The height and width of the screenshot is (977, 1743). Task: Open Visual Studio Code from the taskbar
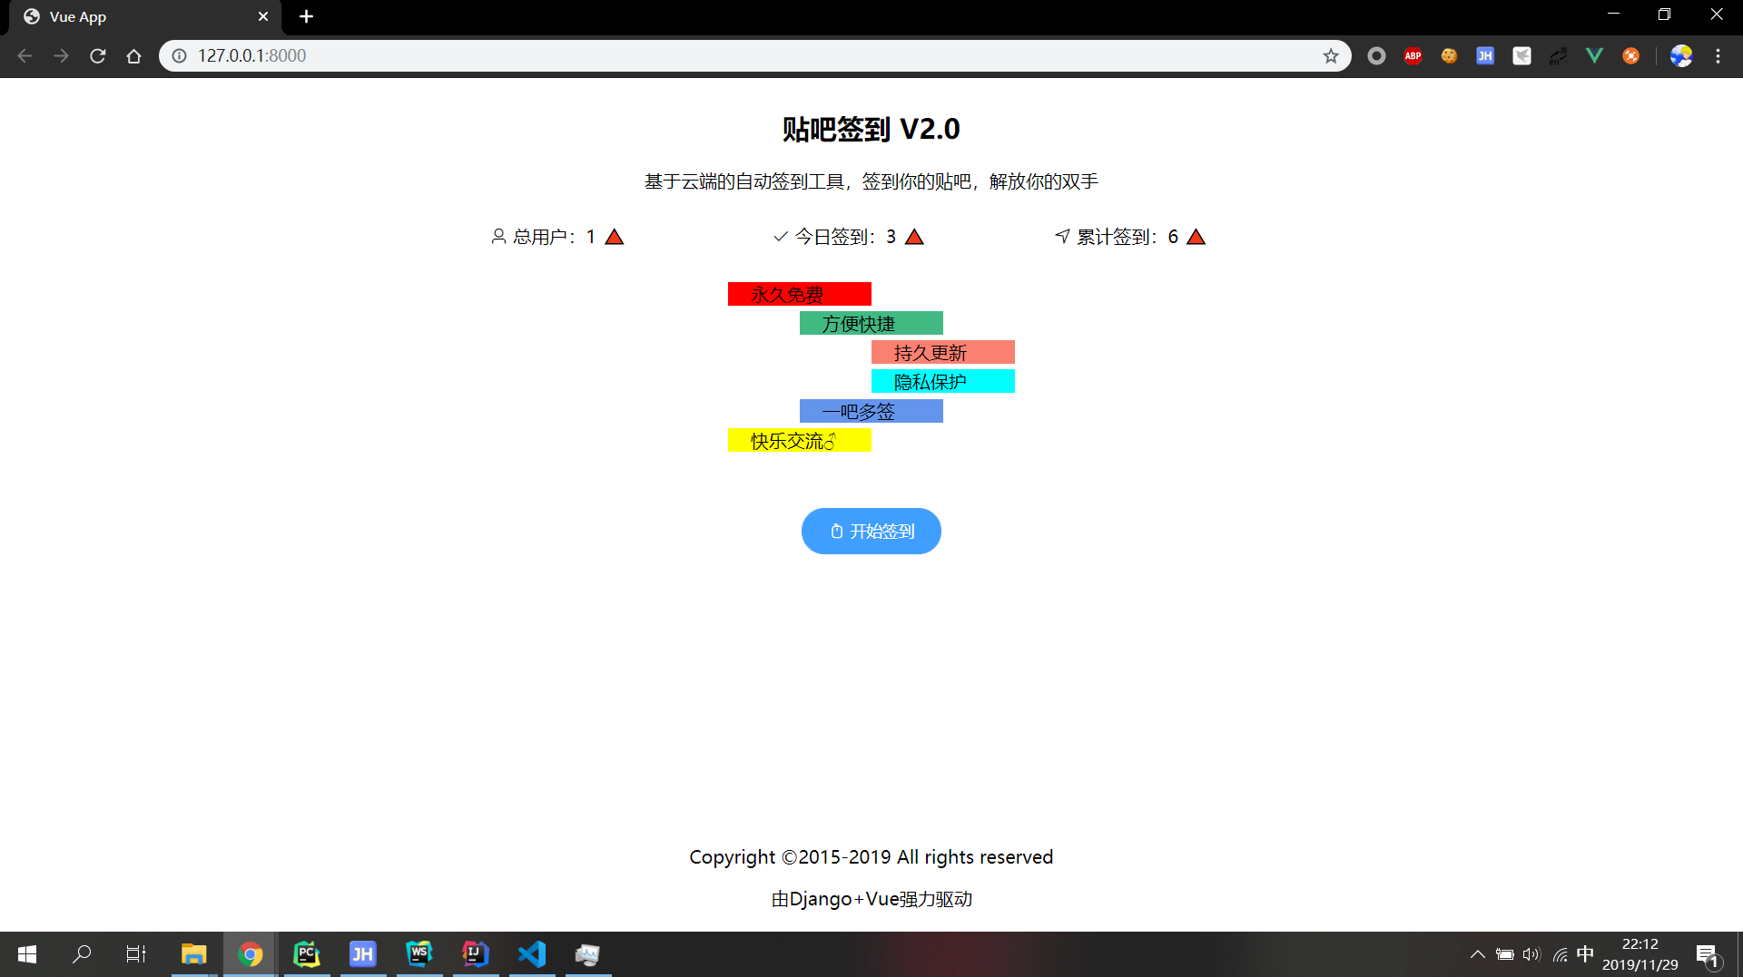pos(532,954)
